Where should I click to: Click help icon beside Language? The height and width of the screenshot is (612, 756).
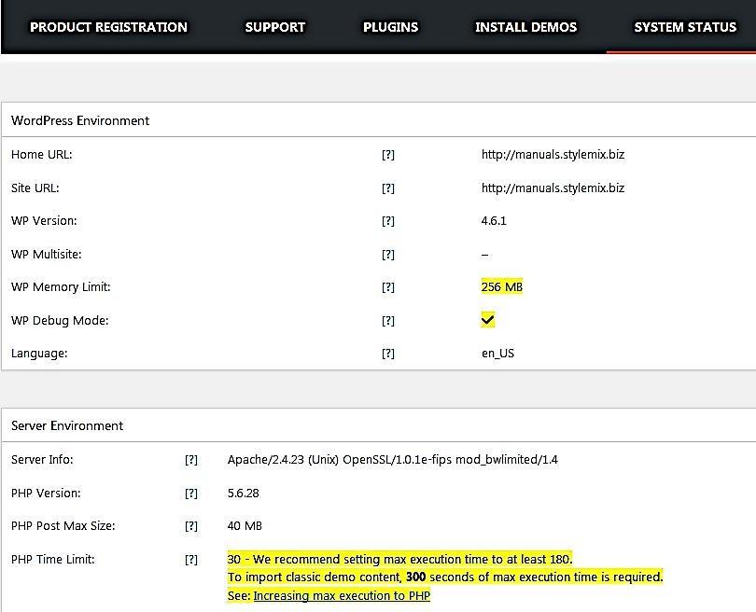click(x=388, y=354)
